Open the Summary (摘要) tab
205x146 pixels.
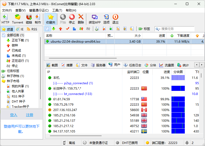click(67, 65)
